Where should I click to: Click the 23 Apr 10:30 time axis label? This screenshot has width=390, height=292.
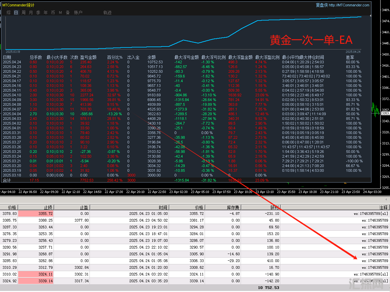point(243,192)
